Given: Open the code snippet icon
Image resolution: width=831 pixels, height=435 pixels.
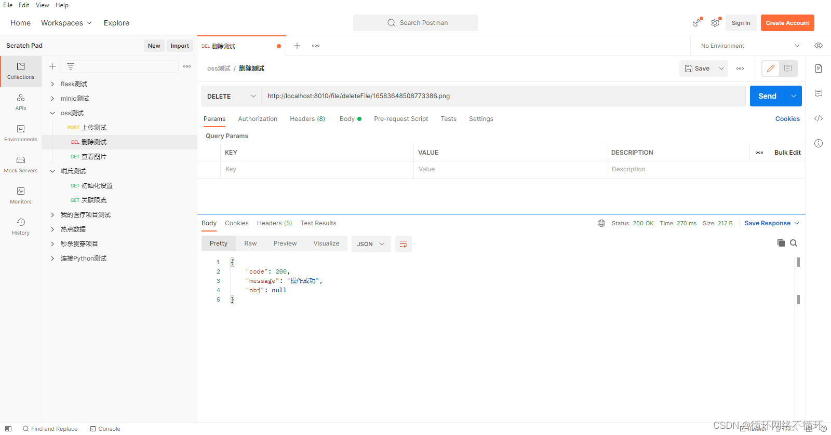Looking at the screenshot, I should pyautogui.click(x=819, y=118).
